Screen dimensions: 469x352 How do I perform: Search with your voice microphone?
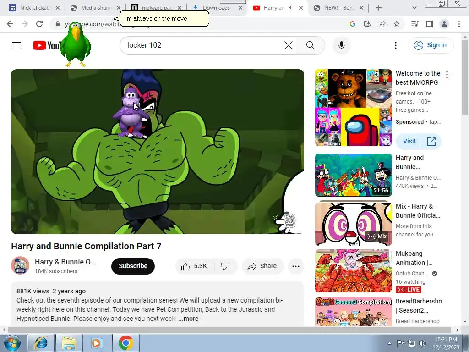click(x=342, y=45)
